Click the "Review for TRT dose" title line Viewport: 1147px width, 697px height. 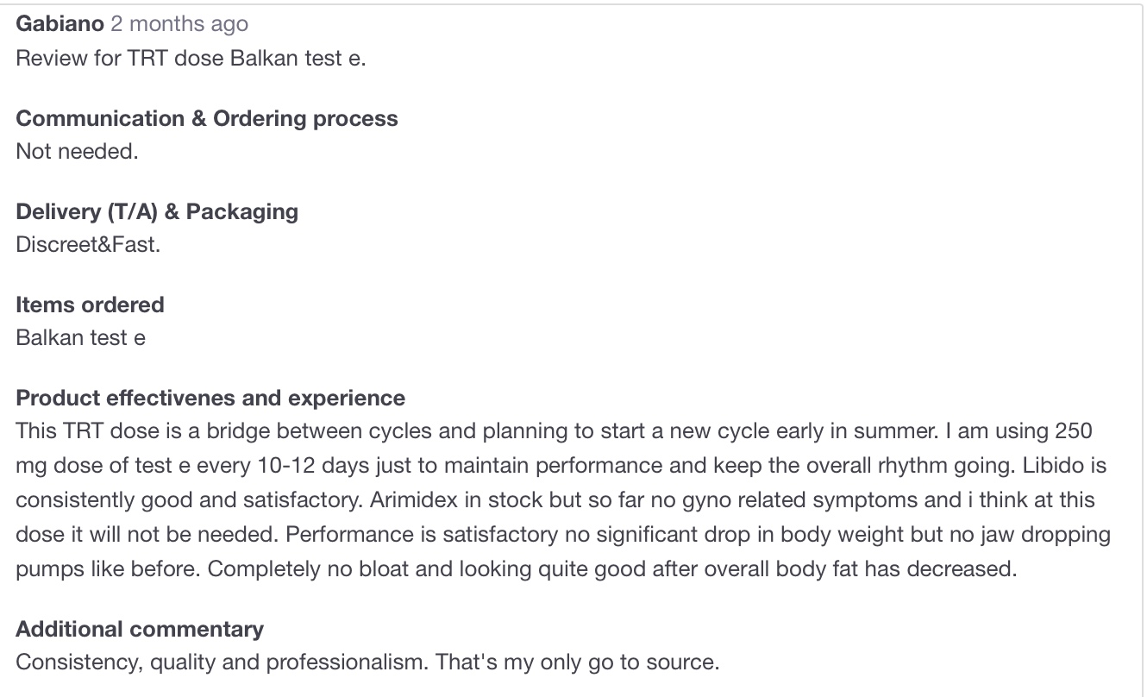191,60
